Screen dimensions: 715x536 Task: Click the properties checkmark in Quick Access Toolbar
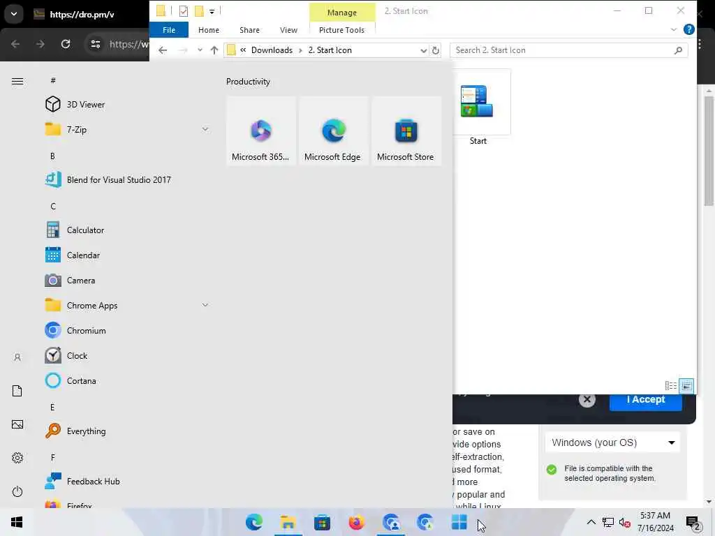point(184,11)
